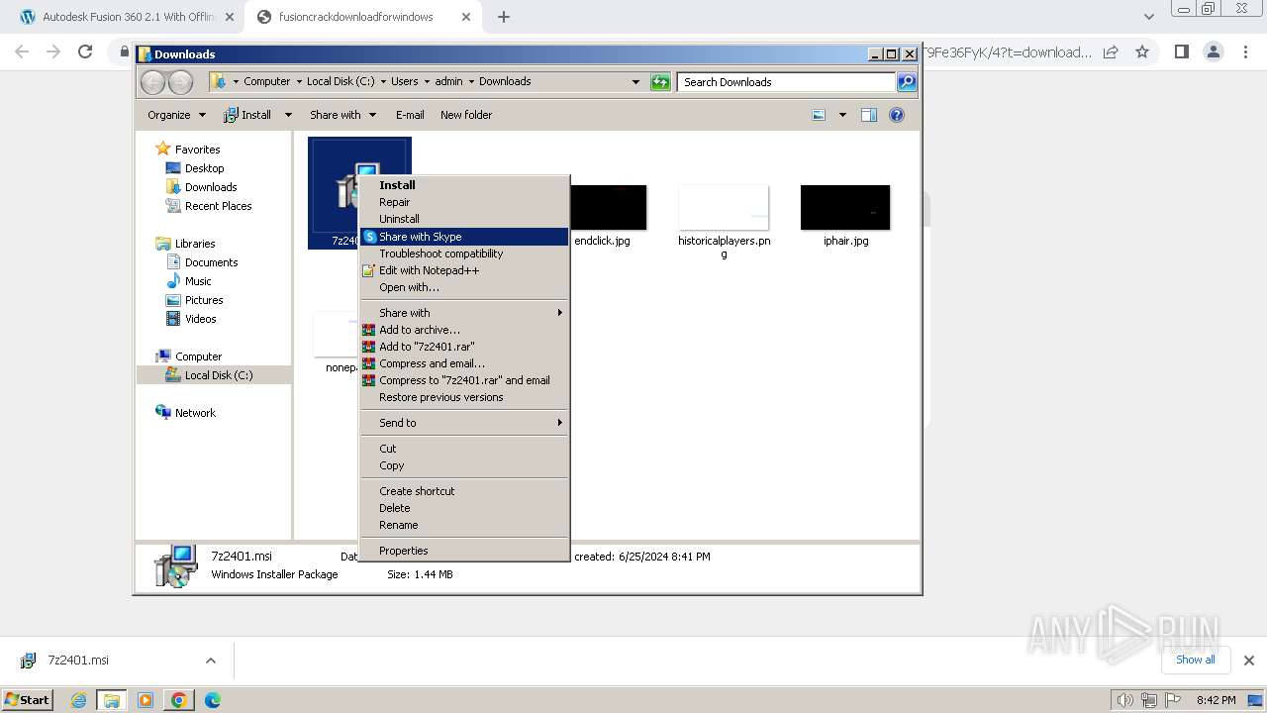Viewport: 1267px width, 713px height.
Task: Open 7z2401.msi download item options arrow
Action: (x=210, y=661)
